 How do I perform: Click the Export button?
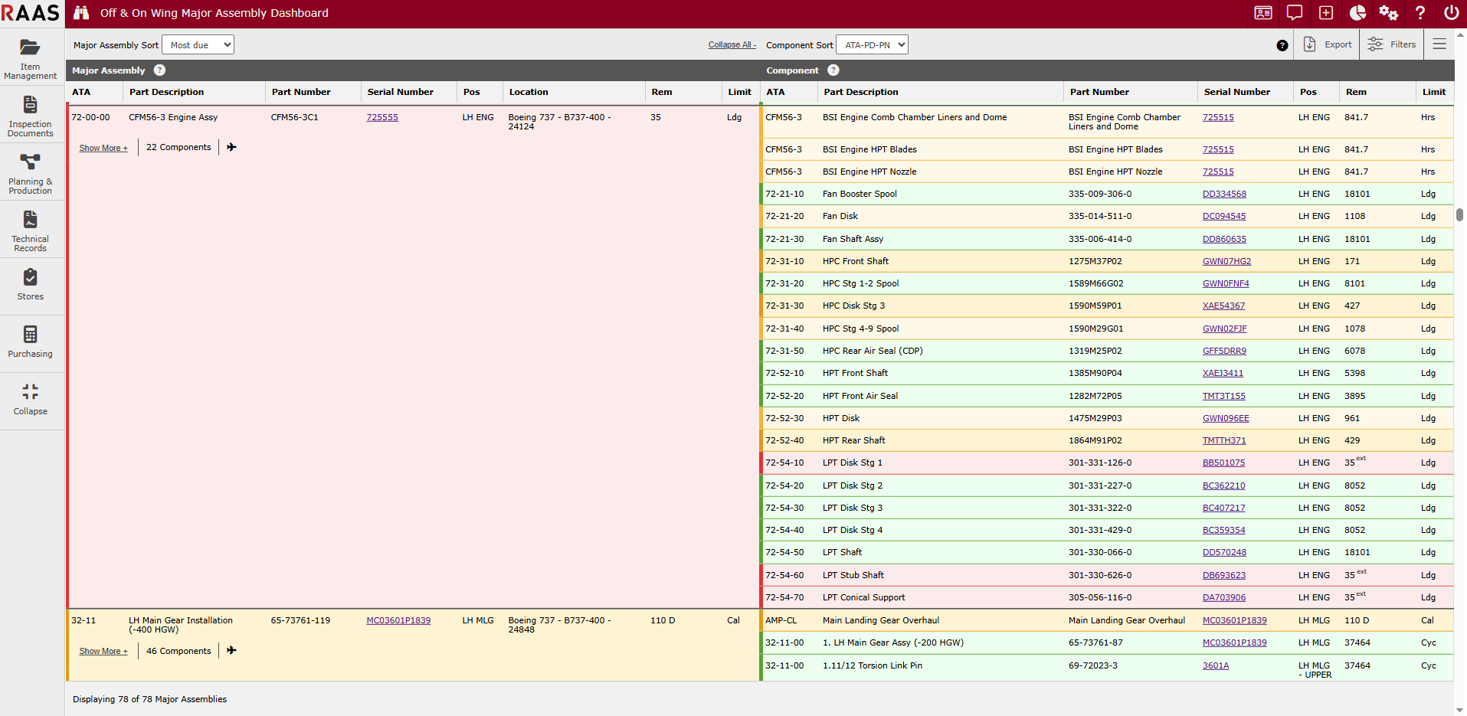point(1328,44)
